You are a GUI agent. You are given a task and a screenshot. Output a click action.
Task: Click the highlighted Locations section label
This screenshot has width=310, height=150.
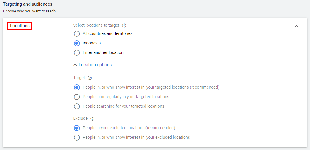point(20,26)
